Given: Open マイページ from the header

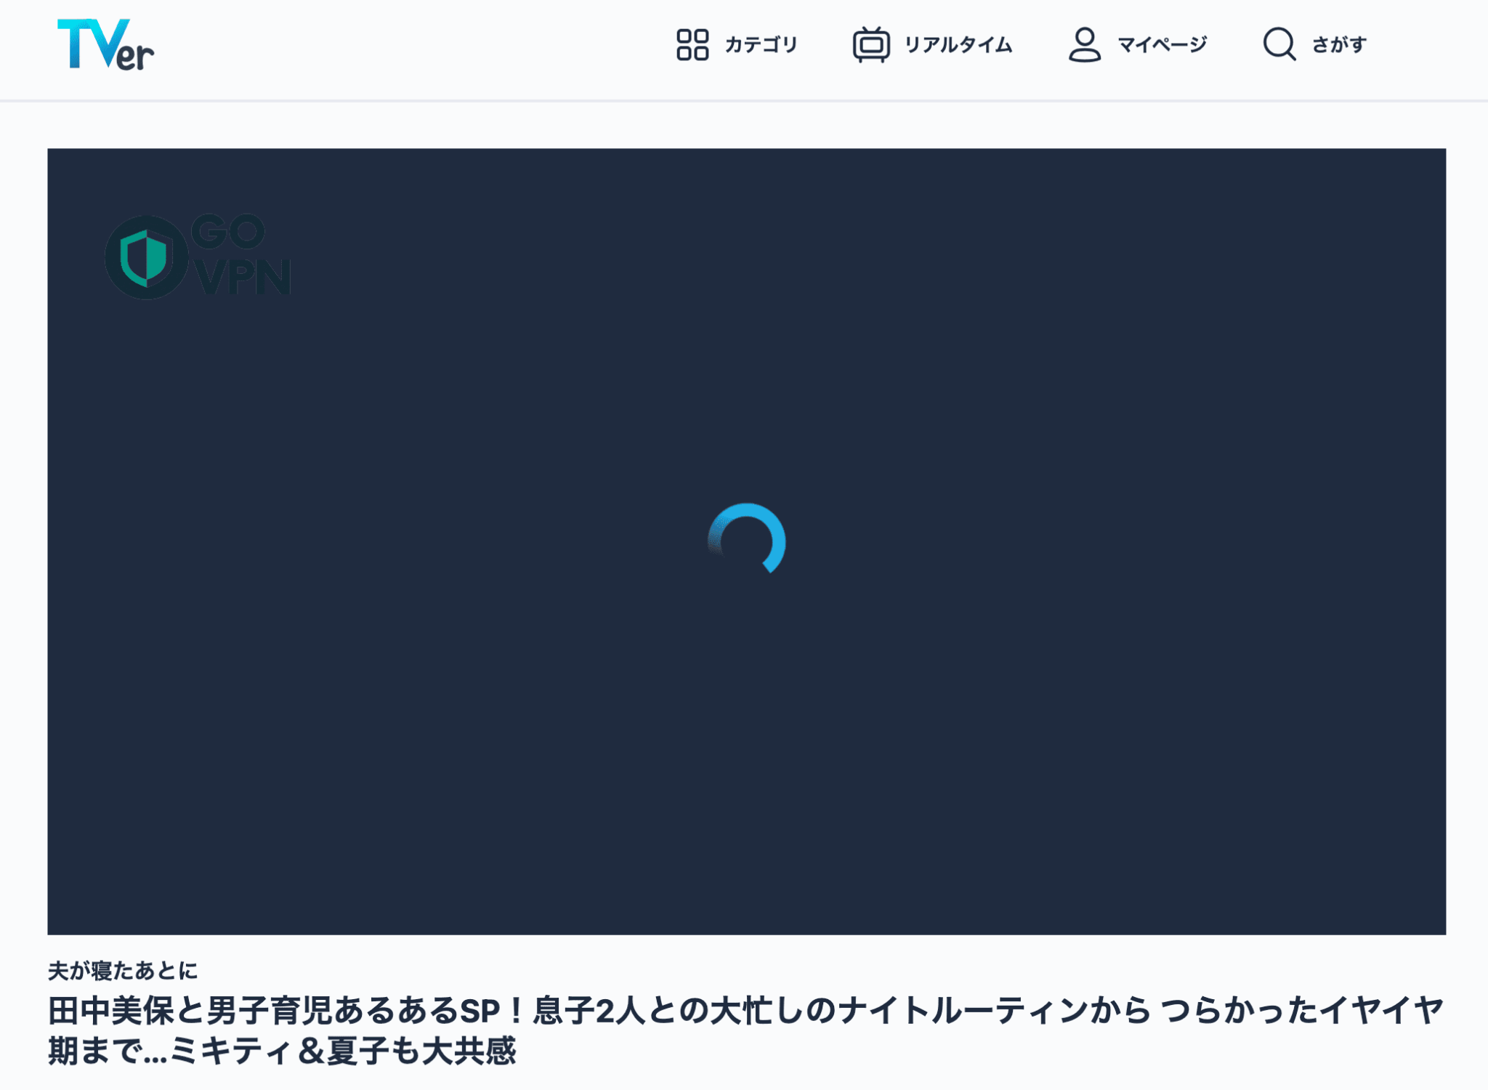Looking at the screenshot, I should 1161,44.
